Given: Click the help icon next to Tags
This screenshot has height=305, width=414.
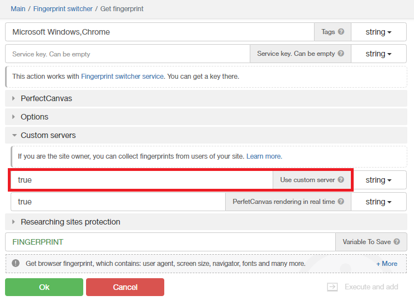Looking at the screenshot, I should 341,32.
